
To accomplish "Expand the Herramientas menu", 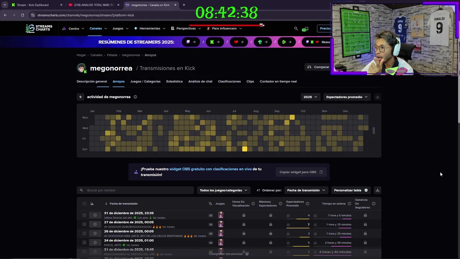I will click(149, 28).
